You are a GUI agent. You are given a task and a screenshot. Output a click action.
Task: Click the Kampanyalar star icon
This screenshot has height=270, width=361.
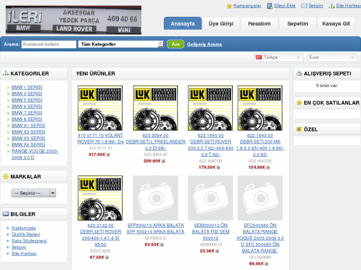click(x=229, y=6)
